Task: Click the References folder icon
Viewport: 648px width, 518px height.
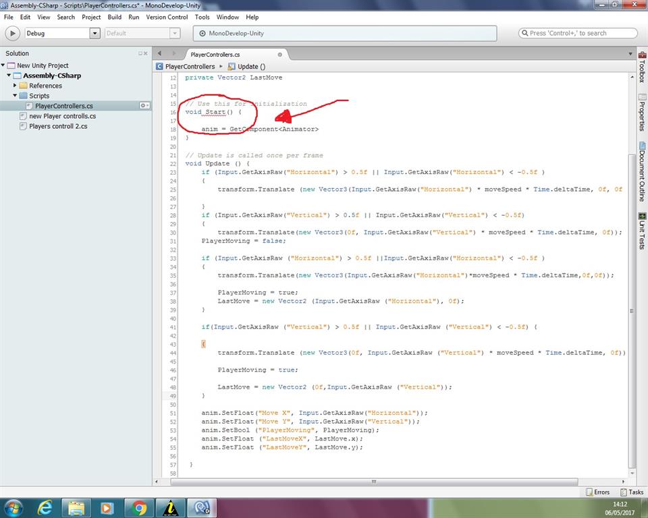Action: pyautogui.click(x=23, y=86)
